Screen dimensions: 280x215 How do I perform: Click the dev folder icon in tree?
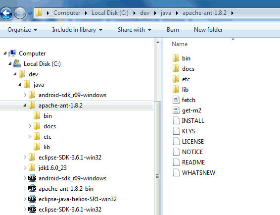point(22,74)
